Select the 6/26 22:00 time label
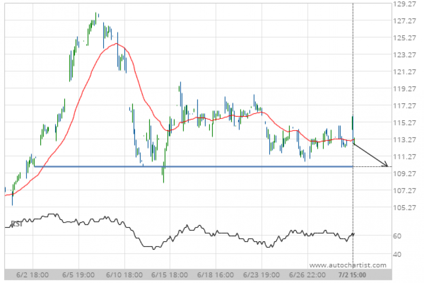Image resolution: width=424 pixels, height=283 pixels. pos(307,275)
